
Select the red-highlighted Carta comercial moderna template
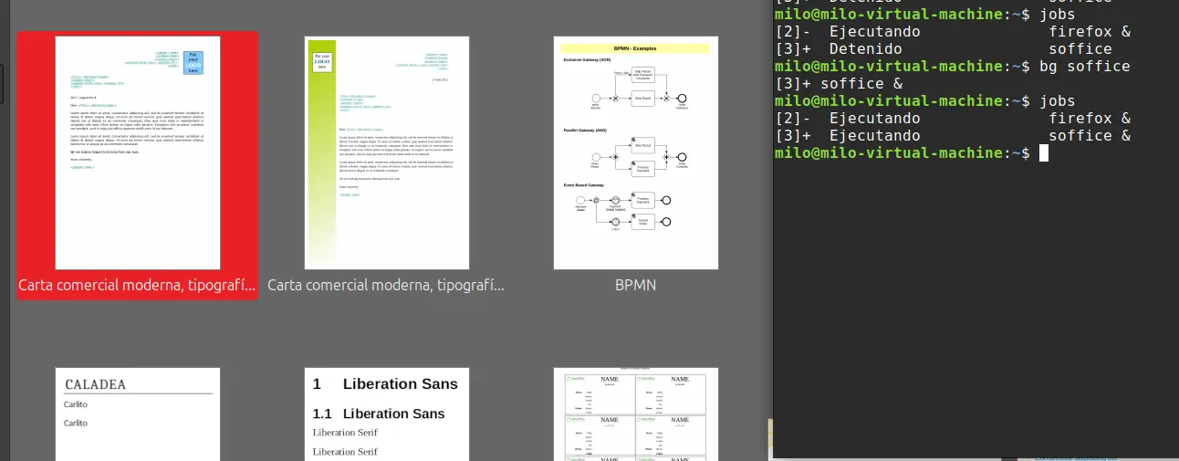[138, 152]
